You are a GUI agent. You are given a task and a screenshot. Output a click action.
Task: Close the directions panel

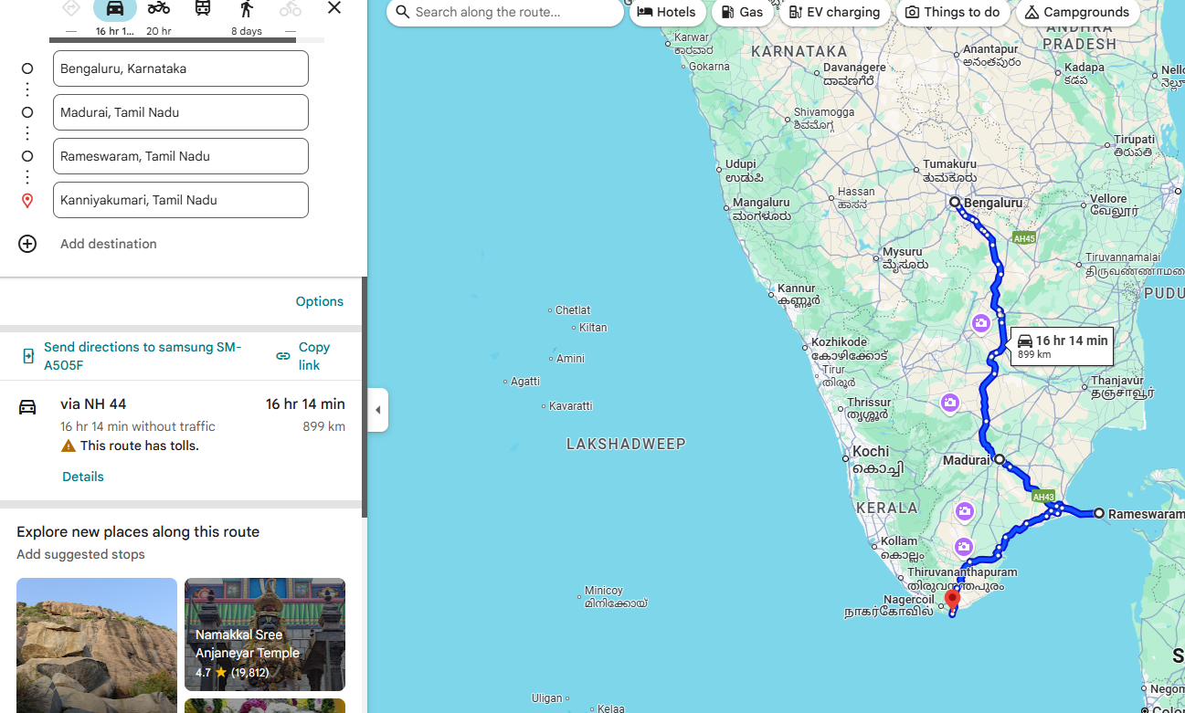334,8
